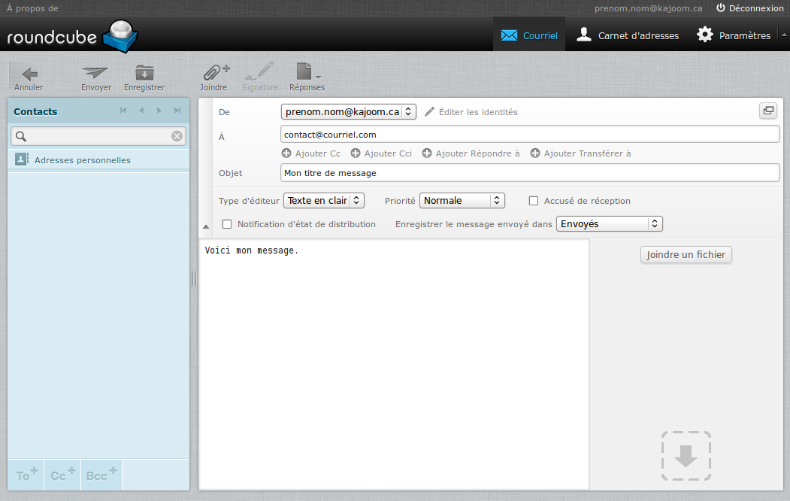Add selected contact with Cc+ button

click(x=62, y=475)
